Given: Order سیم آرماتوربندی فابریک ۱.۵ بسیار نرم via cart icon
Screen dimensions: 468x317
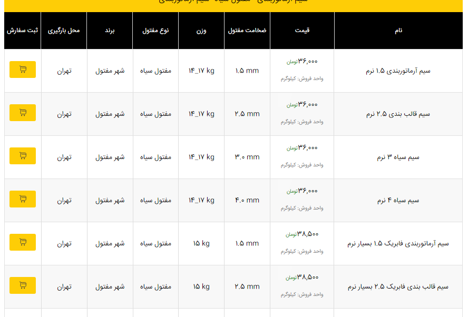Looking at the screenshot, I should click(23, 242).
